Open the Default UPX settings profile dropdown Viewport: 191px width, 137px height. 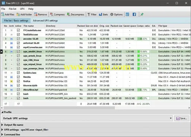(87, 118)
